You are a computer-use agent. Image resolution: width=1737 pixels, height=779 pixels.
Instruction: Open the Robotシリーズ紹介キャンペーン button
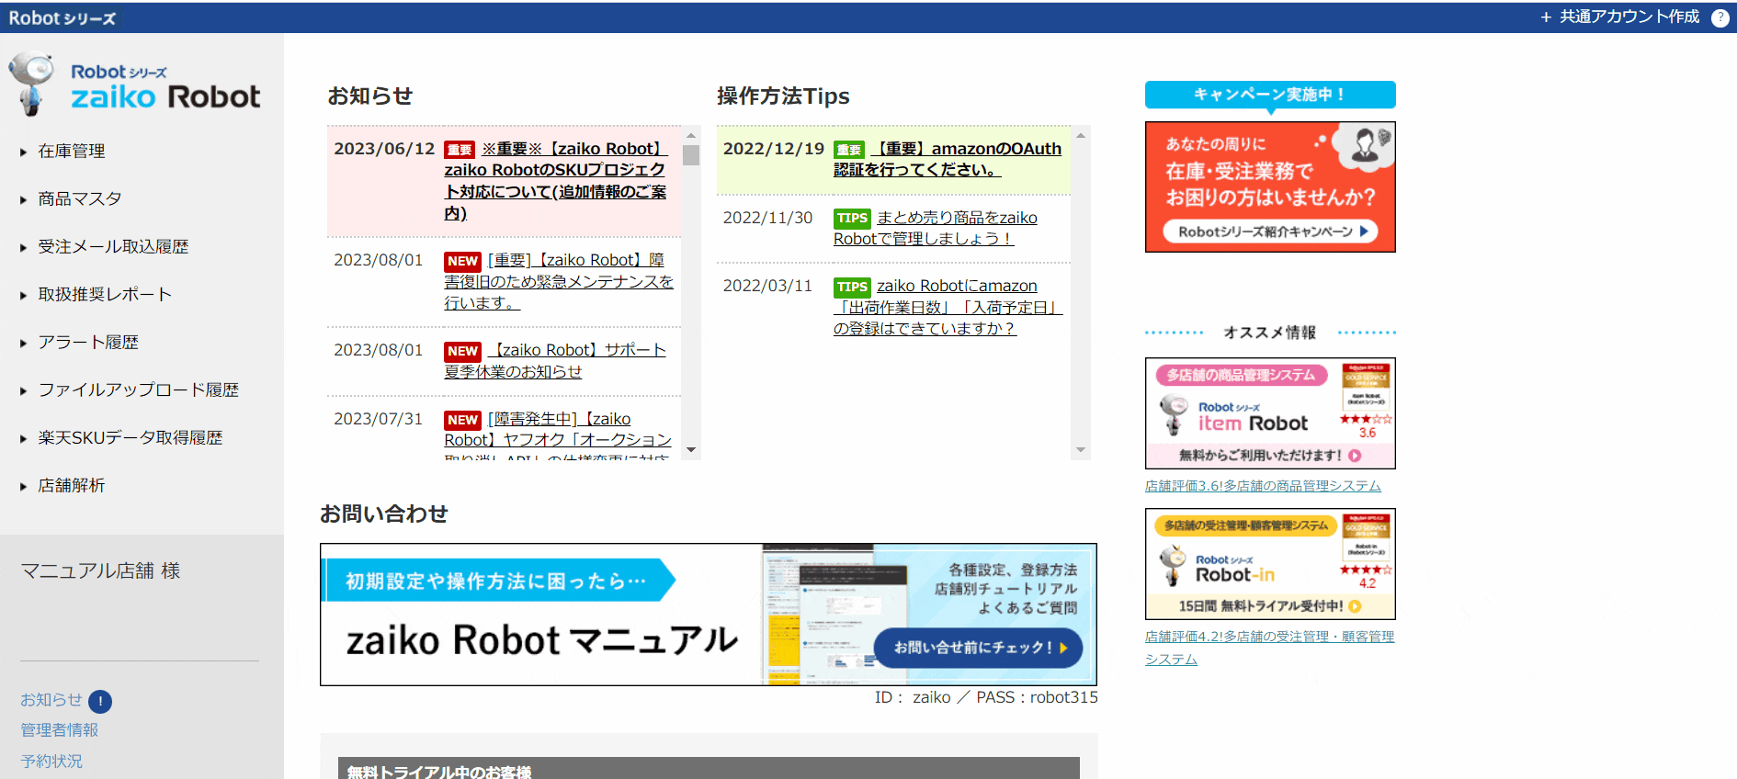pyautogui.click(x=1272, y=231)
